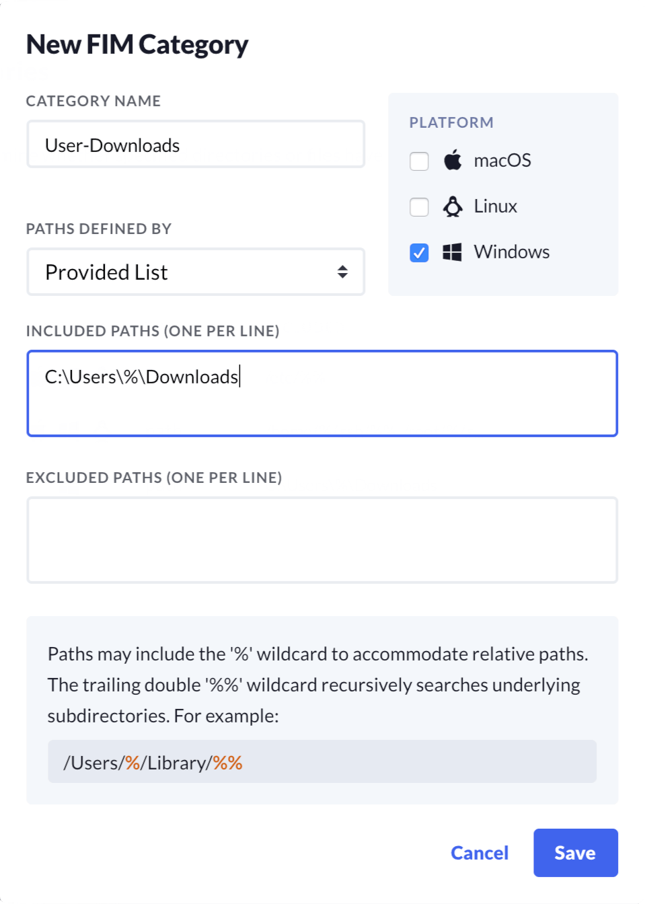Click the Linux label text
645x904 pixels.
(496, 206)
